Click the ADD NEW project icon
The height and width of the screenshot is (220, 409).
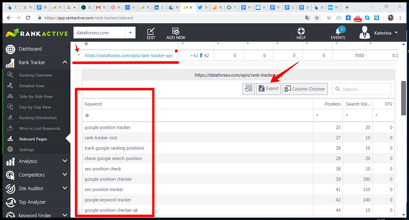(x=176, y=33)
